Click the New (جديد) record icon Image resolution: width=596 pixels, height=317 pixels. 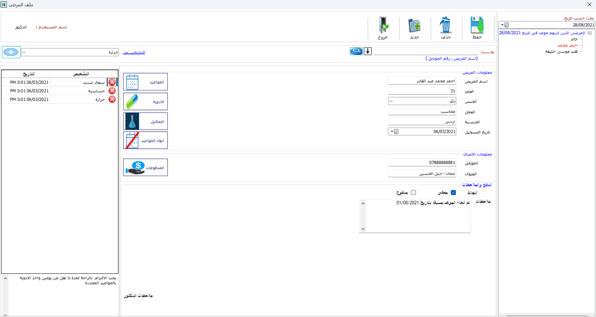414,25
